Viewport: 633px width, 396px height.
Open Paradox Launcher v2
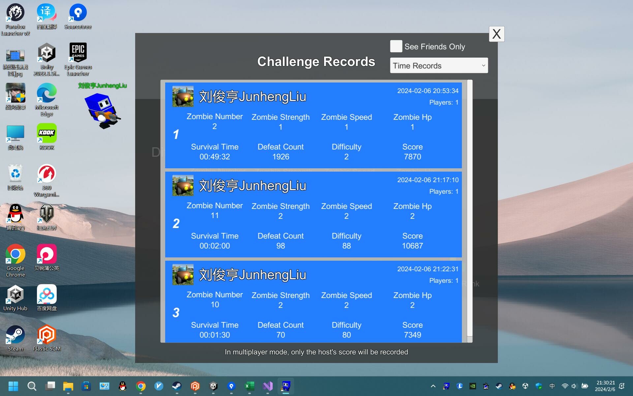[x=15, y=13]
